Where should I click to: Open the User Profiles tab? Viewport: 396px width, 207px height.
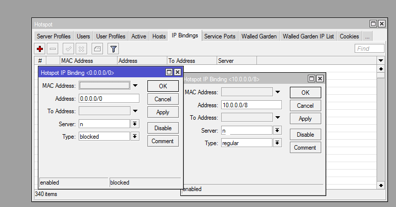tap(111, 36)
